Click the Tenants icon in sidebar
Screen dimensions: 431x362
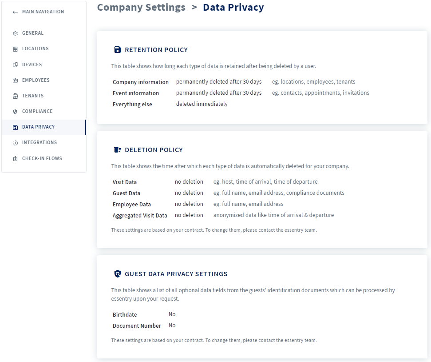15,96
